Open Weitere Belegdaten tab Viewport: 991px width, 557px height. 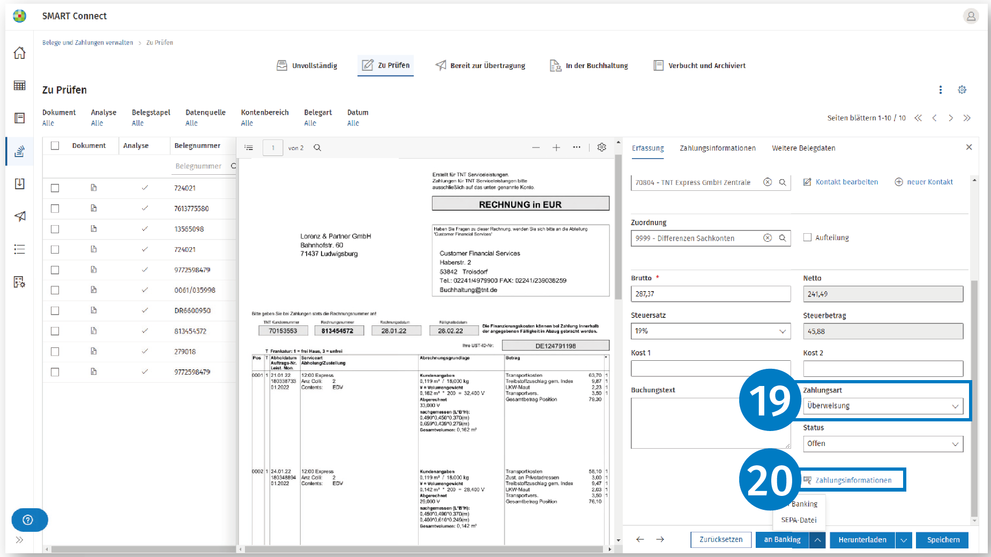click(x=803, y=148)
